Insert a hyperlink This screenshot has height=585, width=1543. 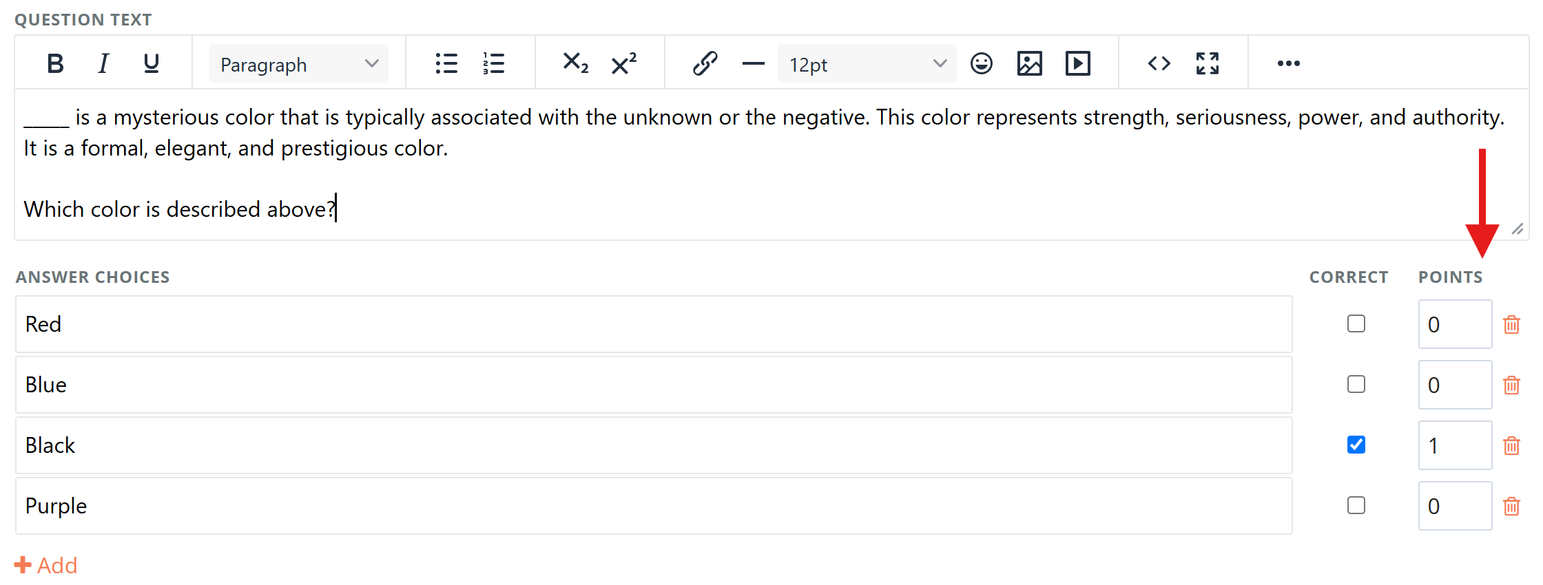tap(705, 64)
